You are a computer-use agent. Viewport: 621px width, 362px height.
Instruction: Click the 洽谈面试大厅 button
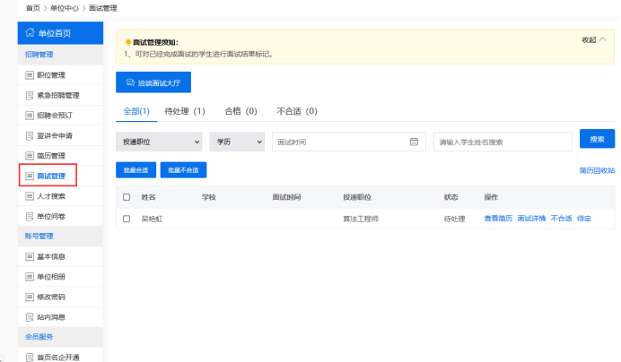click(153, 82)
